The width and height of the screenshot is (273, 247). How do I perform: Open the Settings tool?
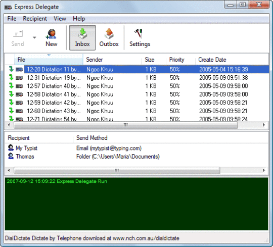click(x=140, y=38)
